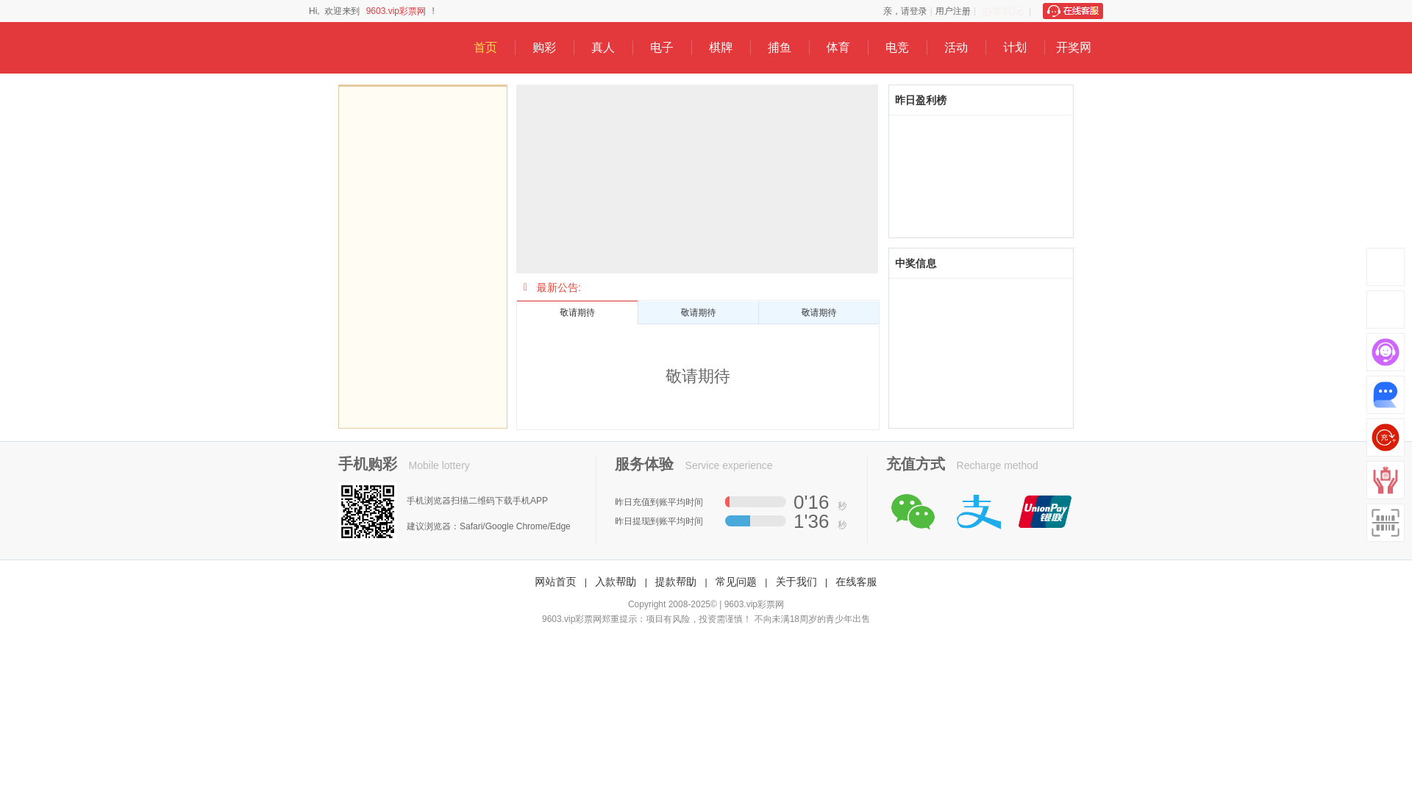The height and width of the screenshot is (794, 1412).
Task: Click the 充值方式 heading
Action: pos(916,464)
